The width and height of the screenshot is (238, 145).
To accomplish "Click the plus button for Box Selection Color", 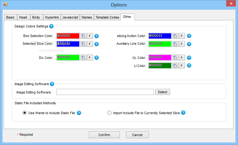I will [90, 36].
